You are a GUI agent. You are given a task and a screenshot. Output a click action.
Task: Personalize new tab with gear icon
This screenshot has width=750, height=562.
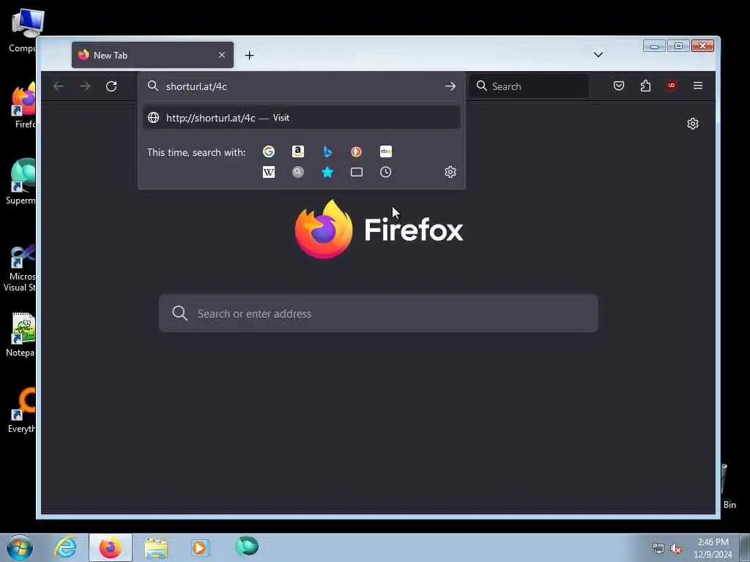[x=693, y=124]
